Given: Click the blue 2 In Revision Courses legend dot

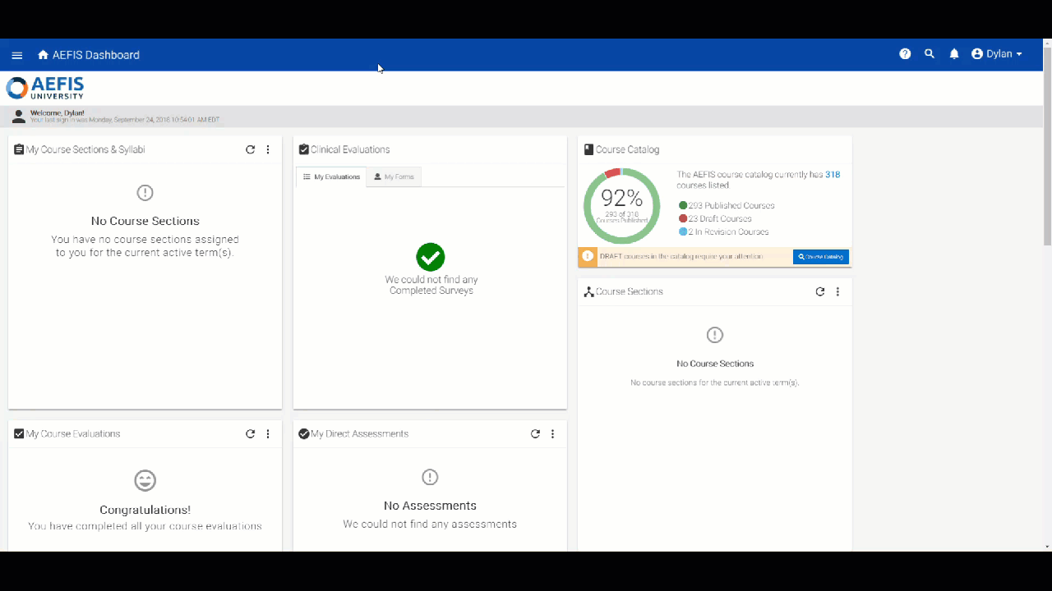Looking at the screenshot, I should pyautogui.click(x=683, y=231).
